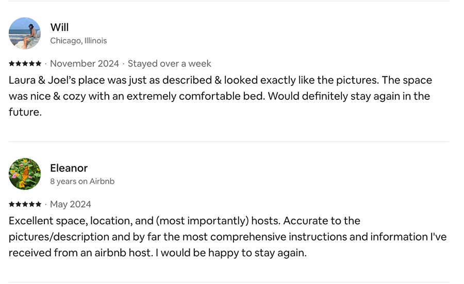
Task: Open Will's profile picture
Action: tap(25, 33)
